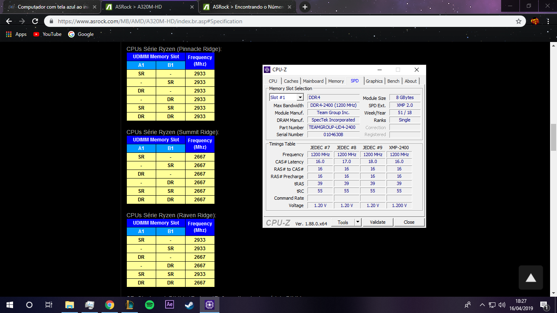Open the Graphics tab in CPU-Z
The width and height of the screenshot is (557, 313).
[374, 81]
